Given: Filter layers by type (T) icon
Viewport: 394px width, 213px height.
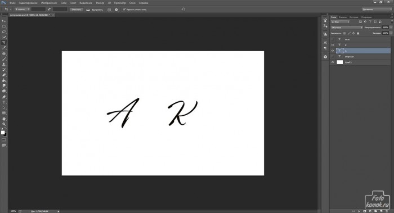Looking at the screenshot, I should 370,22.
